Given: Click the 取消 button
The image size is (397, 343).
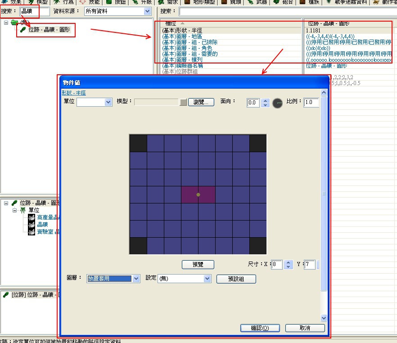Looking at the screenshot, I should [x=305, y=328].
